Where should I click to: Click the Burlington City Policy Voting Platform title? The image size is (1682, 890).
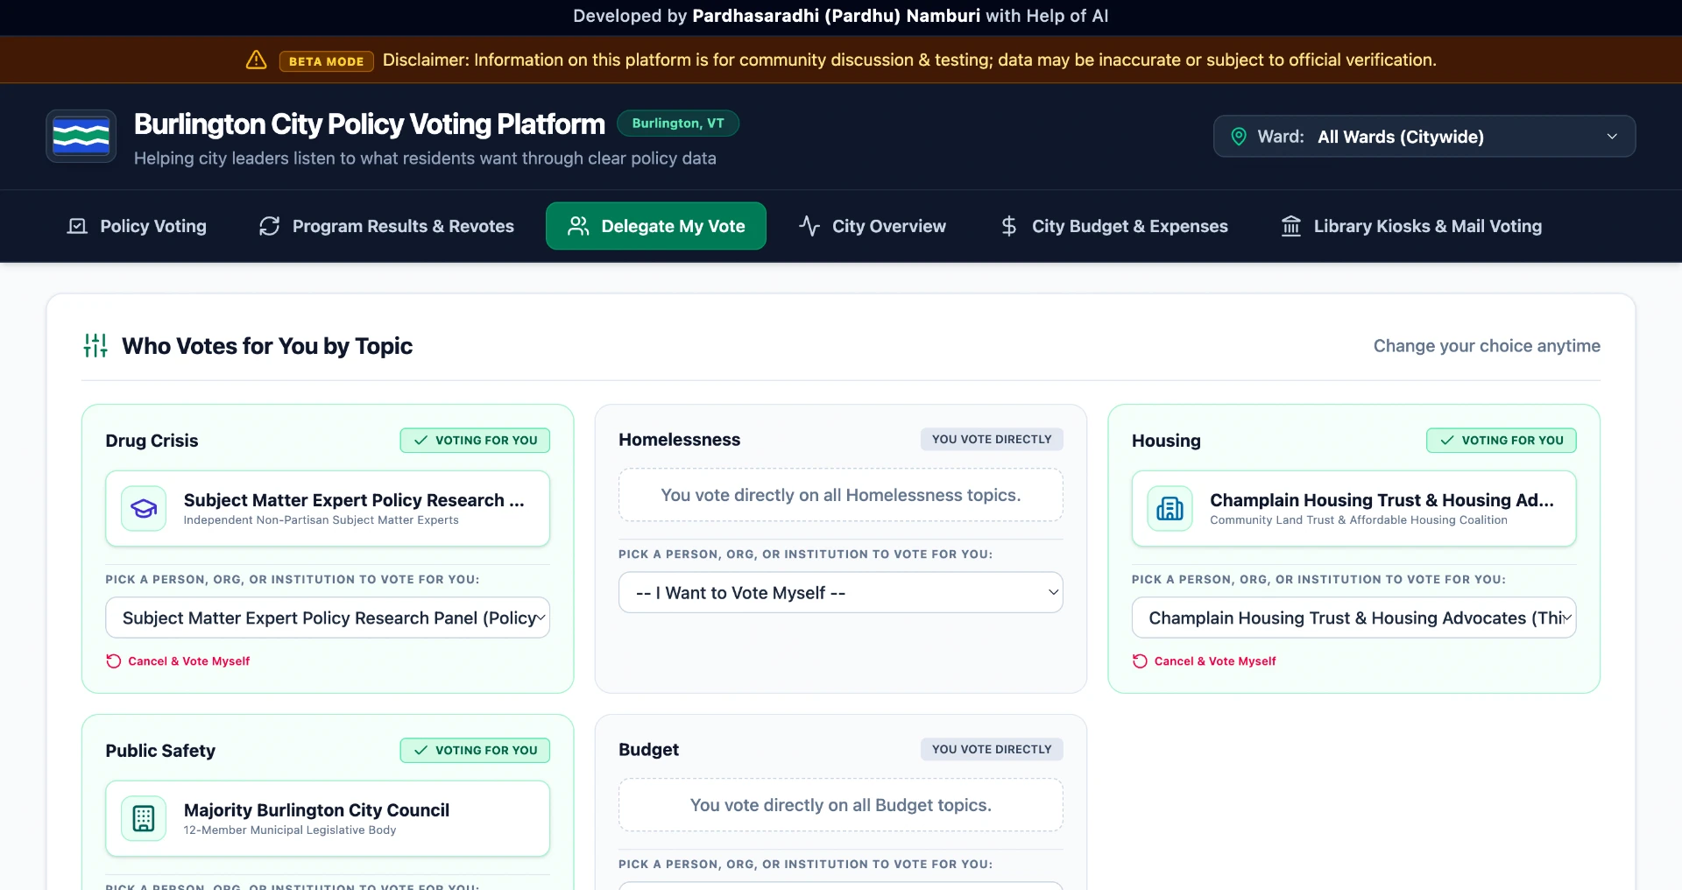pos(370,124)
